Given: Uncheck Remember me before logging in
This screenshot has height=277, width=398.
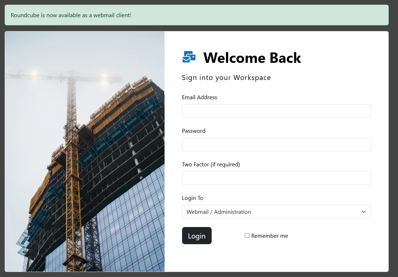Looking at the screenshot, I should click(247, 235).
